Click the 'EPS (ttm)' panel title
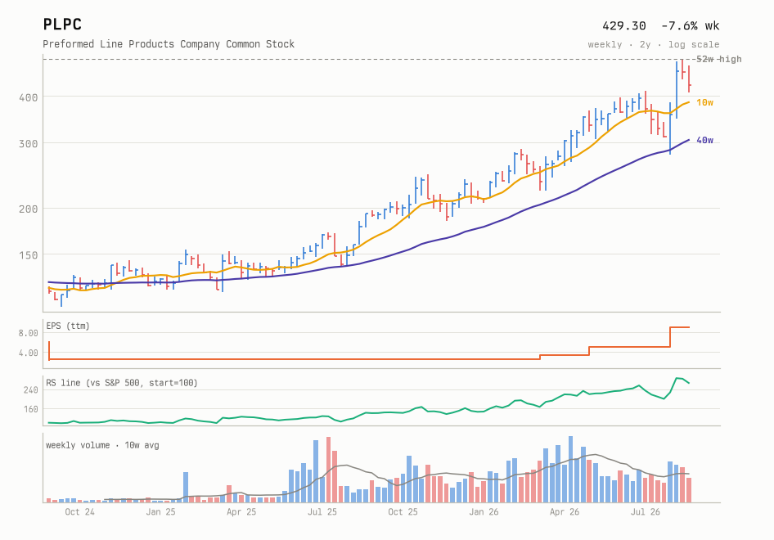The image size is (774, 540). (68, 326)
